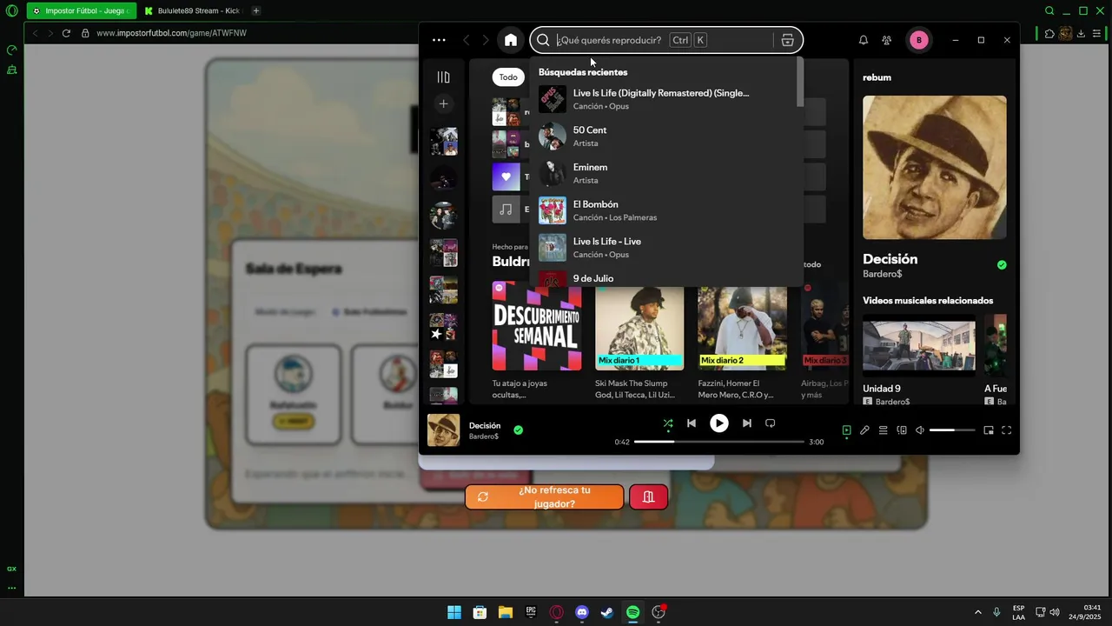Viewport: 1112px width, 626px height.
Task: Open the Mix diario 1 card
Action: (639, 340)
